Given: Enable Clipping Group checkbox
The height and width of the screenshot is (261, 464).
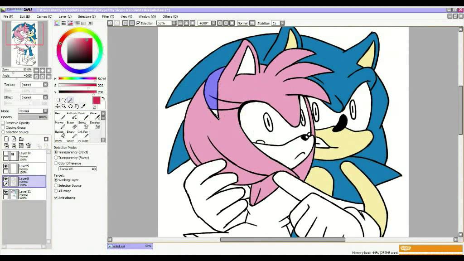Looking at the screenshot, I should [3, 127].
